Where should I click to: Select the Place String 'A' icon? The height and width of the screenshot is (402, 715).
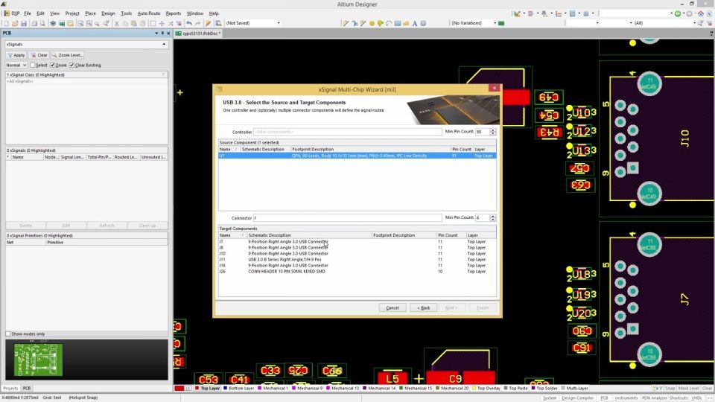click(415, 23)
